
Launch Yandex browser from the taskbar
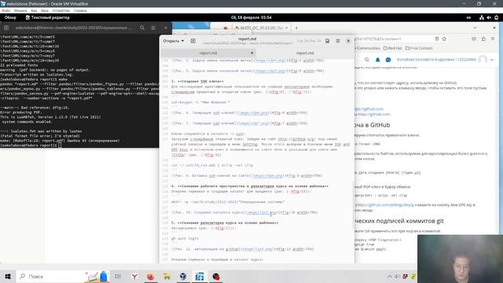click(x=134, y=276)
